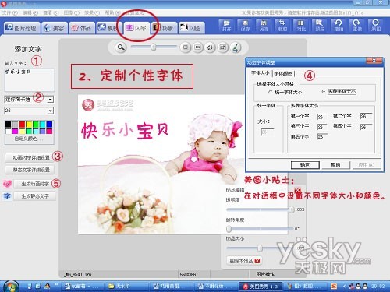The image size is (390, 292).
Task: Open the 场景 tab
Action: pos(164,28)
